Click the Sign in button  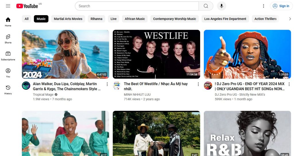tap(281, 6)
